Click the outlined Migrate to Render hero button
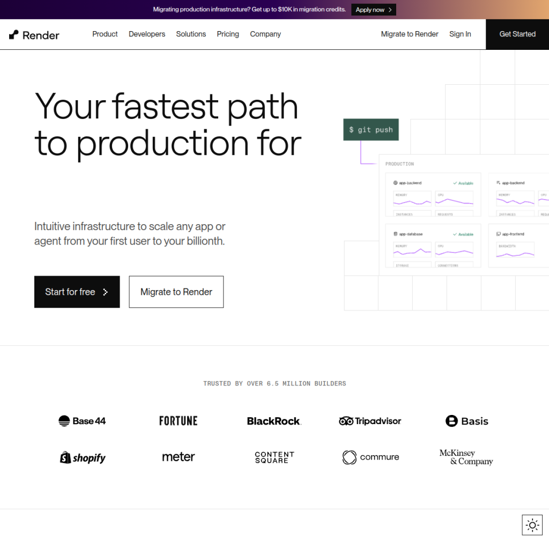Viewport: 549px width, 549px height. 176,292
